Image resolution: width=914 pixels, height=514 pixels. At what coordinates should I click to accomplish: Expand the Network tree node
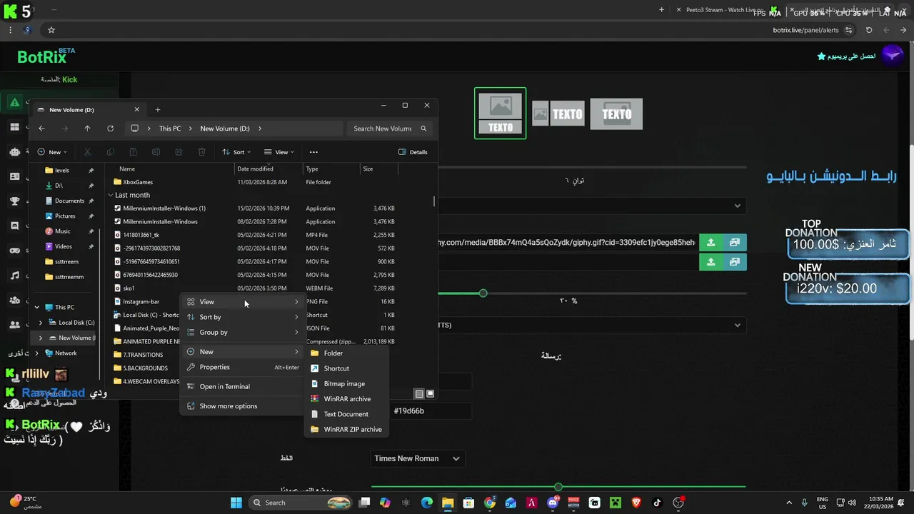pyautogui.click(x=36, y=353)
